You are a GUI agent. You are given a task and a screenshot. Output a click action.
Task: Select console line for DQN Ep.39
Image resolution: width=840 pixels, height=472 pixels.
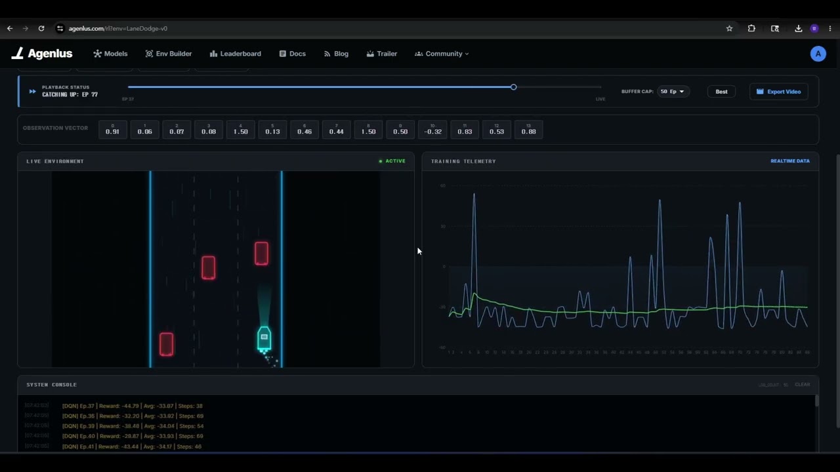click(133, 426)
